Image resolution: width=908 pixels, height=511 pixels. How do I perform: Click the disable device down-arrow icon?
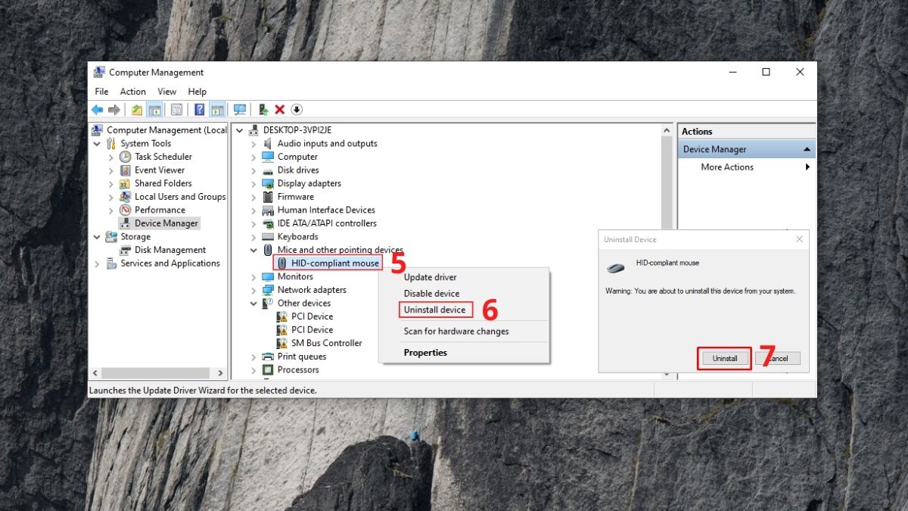tap(297, 110)
